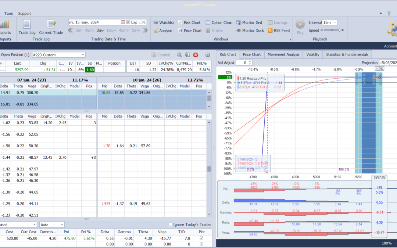
Task: Open the Monitor Grid window
Action: [x=249, y=22]
